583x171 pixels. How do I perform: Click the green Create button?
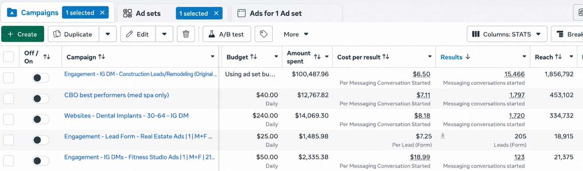click(x=23, y=34)
